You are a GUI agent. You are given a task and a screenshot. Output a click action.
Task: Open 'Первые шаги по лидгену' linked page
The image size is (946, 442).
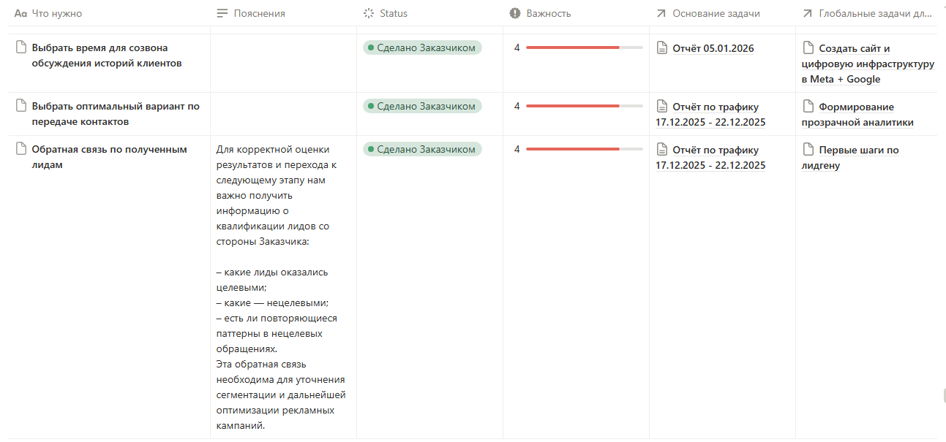point(850,158)
